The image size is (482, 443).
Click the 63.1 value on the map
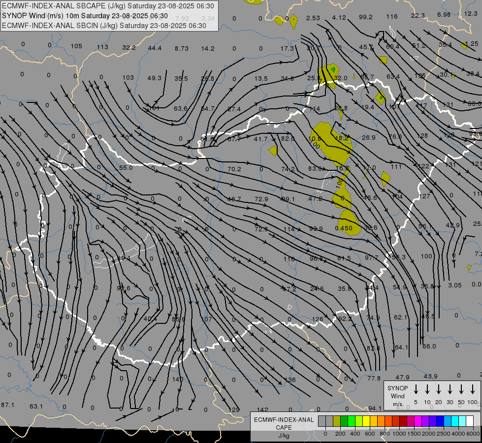36,407
